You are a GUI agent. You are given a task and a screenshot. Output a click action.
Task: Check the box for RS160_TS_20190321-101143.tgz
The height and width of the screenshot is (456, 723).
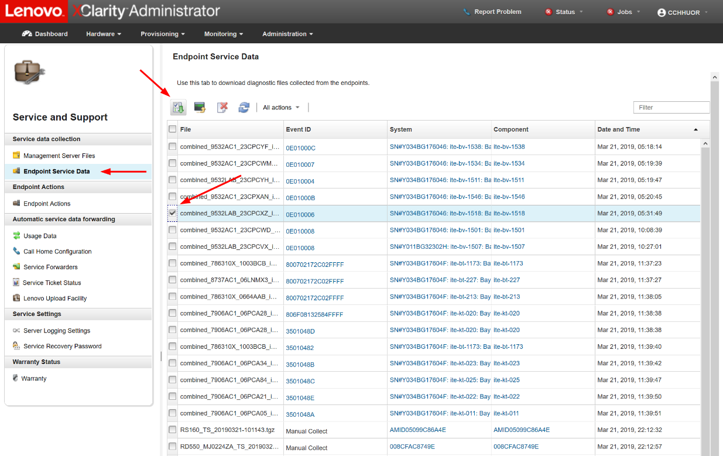coord(173,430)
